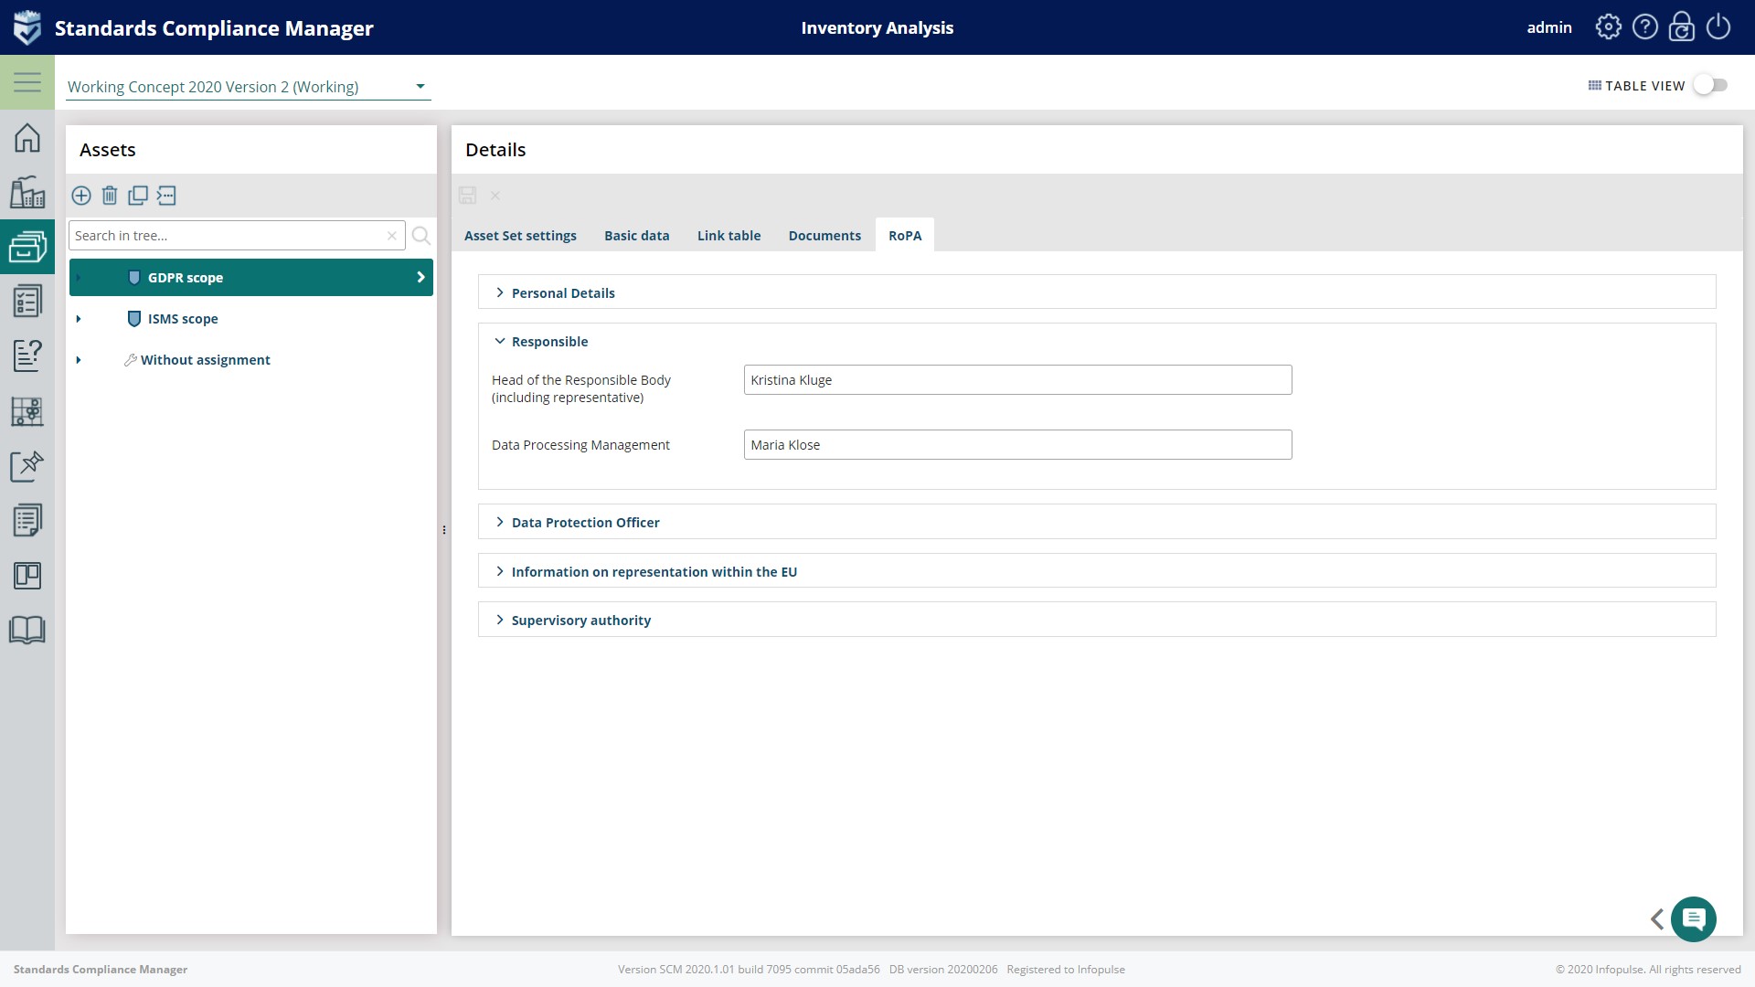Delete selected asset with trash icon
1755x987 pixels.
tap(110, 196)
